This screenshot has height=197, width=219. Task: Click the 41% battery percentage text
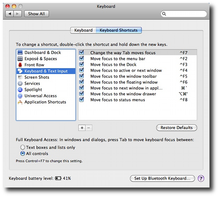click(67, 178)
